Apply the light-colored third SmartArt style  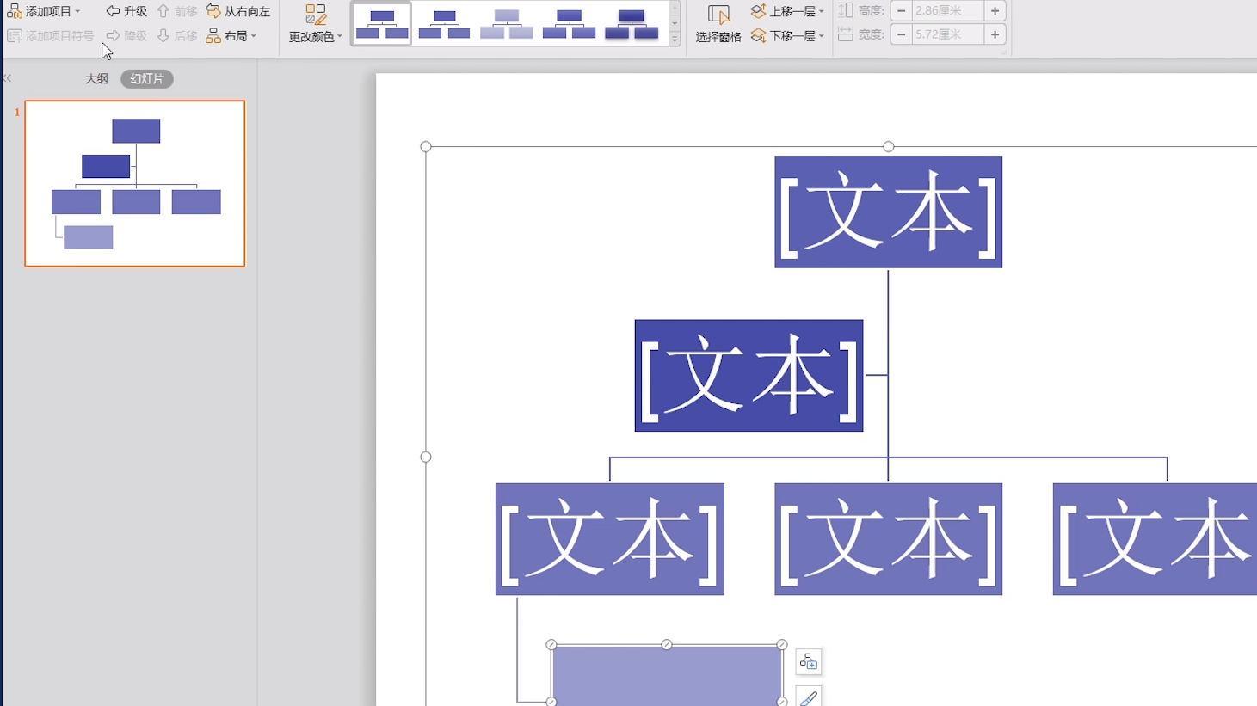click(507, 24)
